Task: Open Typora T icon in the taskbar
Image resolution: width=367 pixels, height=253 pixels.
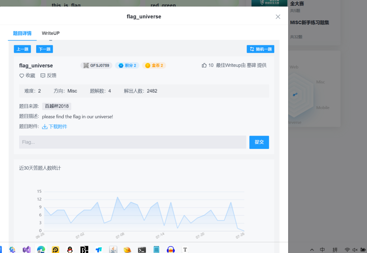Action: pyautogui.click(x=185, y=249)
